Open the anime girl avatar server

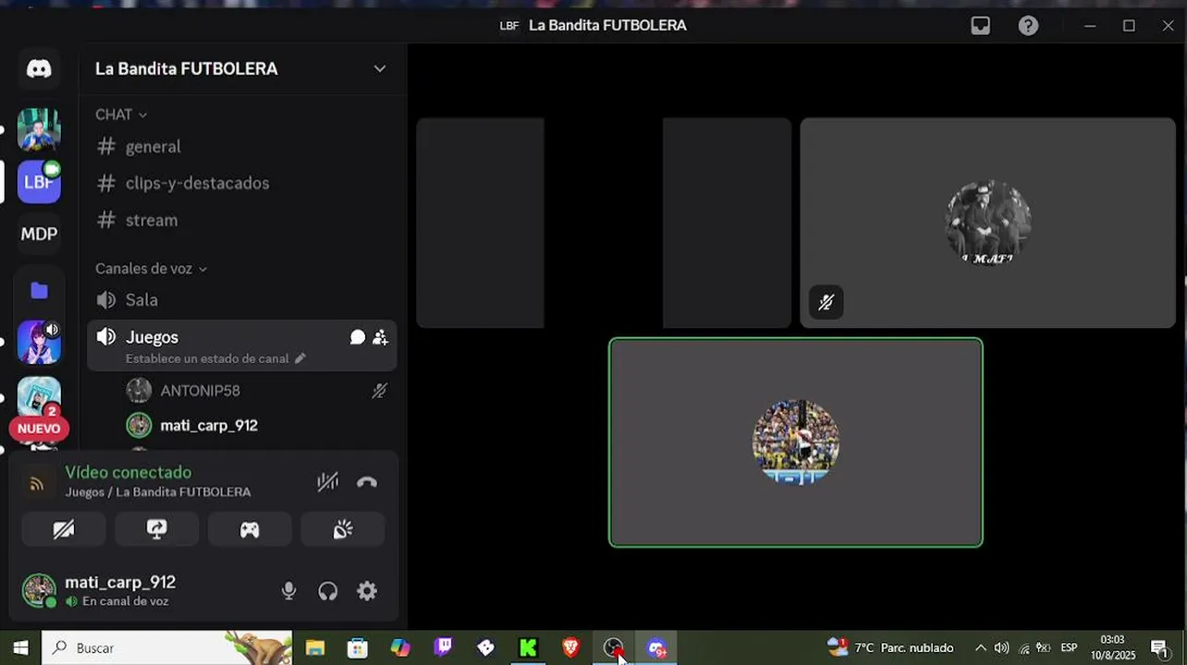click(39, 343)
